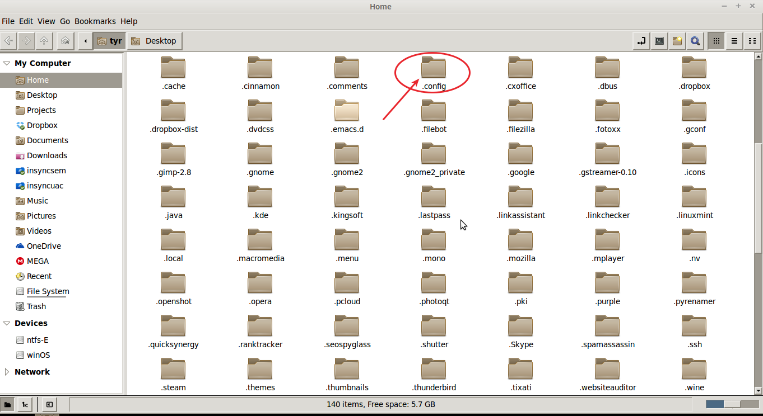
Task: Switch to list view
Action: pos(734,41)
